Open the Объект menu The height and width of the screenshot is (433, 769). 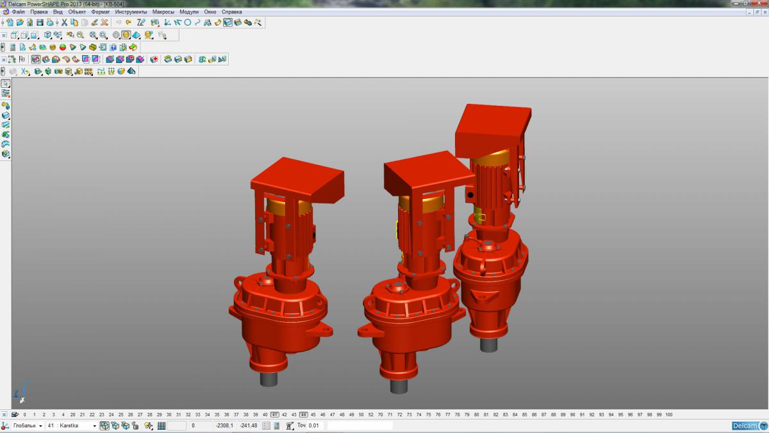click(x=77, y=12)
